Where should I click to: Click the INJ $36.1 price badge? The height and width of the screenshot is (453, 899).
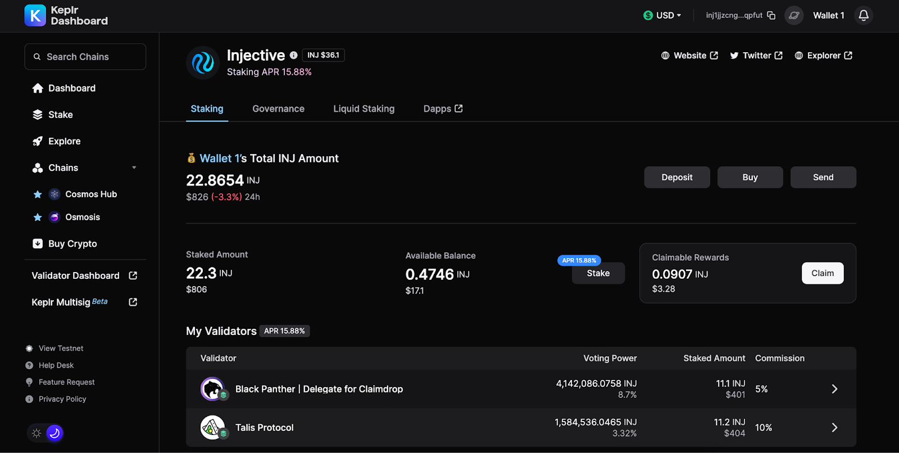pyautogui.click(x=323, y=55)
